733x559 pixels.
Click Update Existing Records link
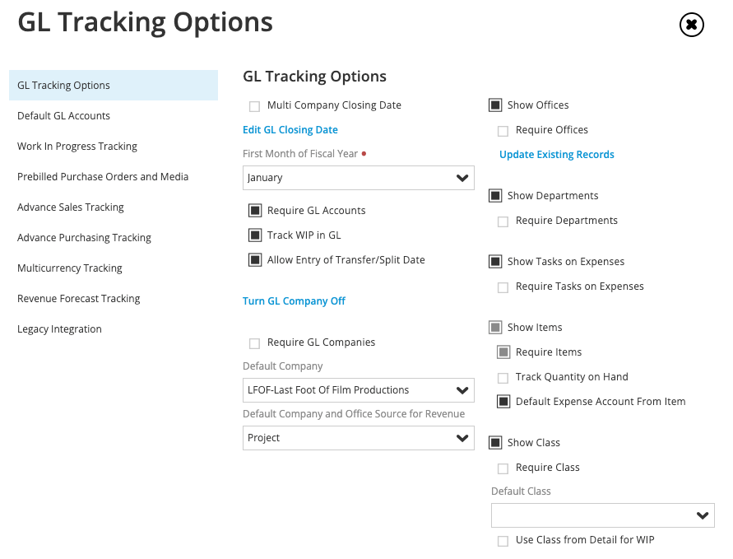pyautogui.click(x=557, y=155)
